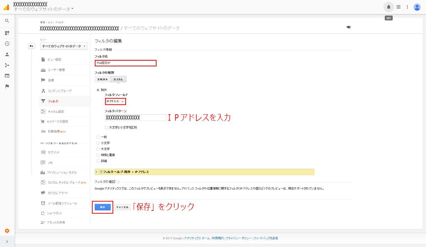Open ユーザー管理 in the view menu
The width and height of the screenshot is (426, 247).
click(56, 70)
